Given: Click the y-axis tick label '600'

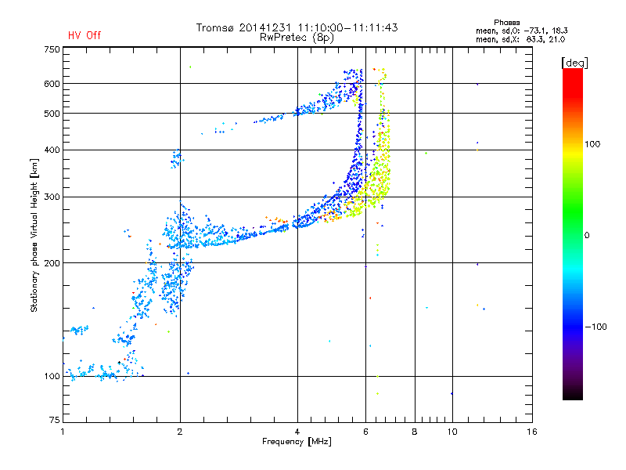Looking at the screenshot, I should click(x=52, y=84).
